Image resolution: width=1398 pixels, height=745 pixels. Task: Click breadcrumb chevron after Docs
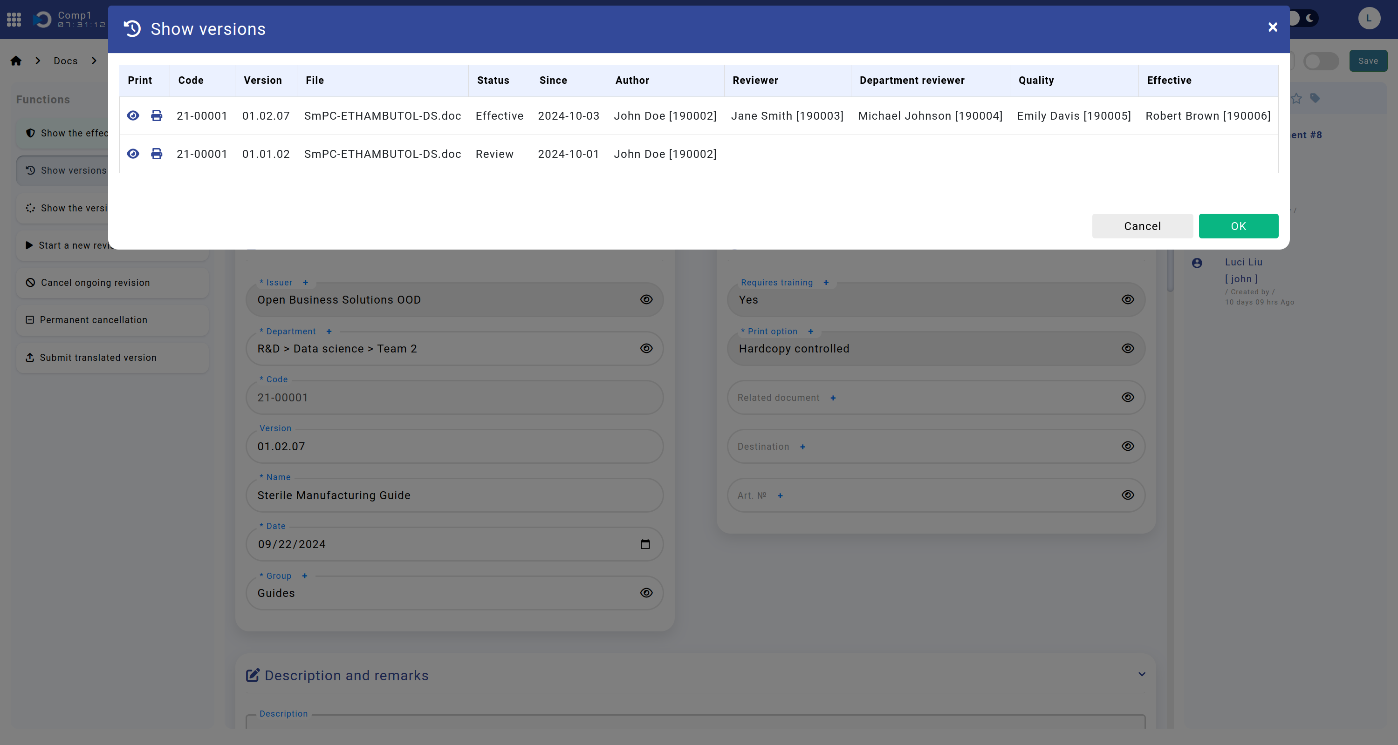click(x=94, y=61)
